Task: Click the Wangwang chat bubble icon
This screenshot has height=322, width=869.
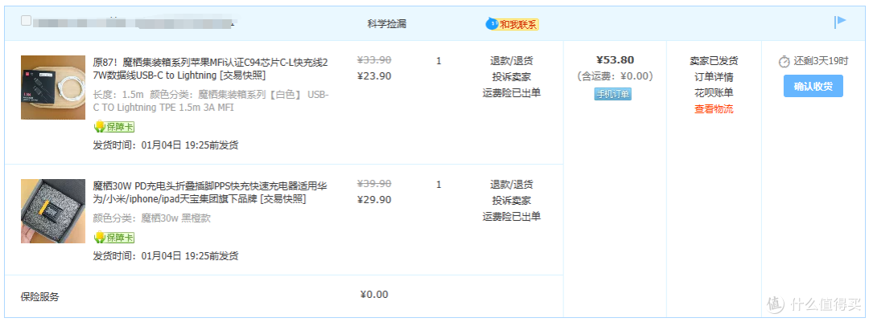Action: (492, 24)
